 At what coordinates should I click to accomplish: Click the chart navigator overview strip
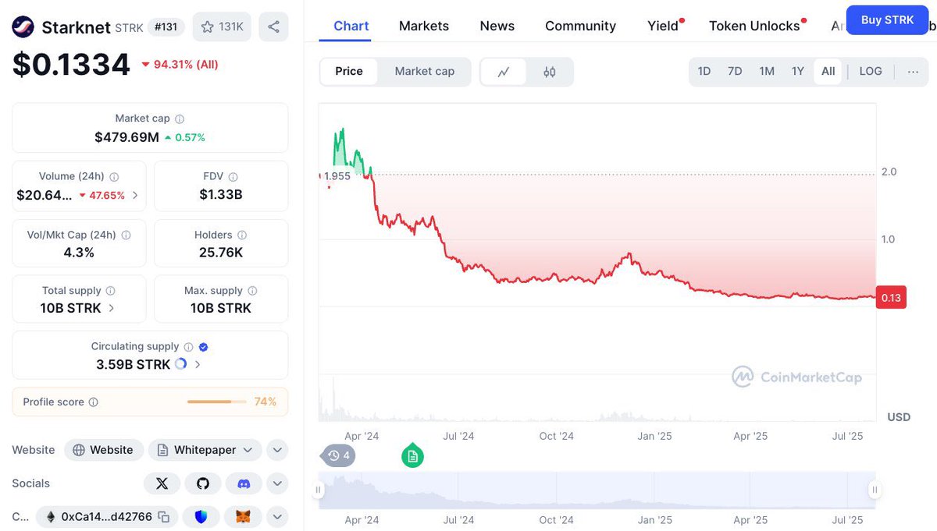[597, 490]
